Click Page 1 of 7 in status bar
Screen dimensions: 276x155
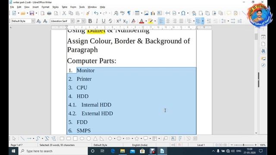pyautogui.click(x=17, y=145)
